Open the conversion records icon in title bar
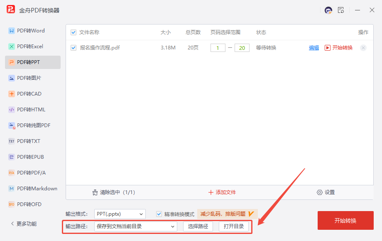The height and width of the screenshot is (241, 382). tap(341, 10)
